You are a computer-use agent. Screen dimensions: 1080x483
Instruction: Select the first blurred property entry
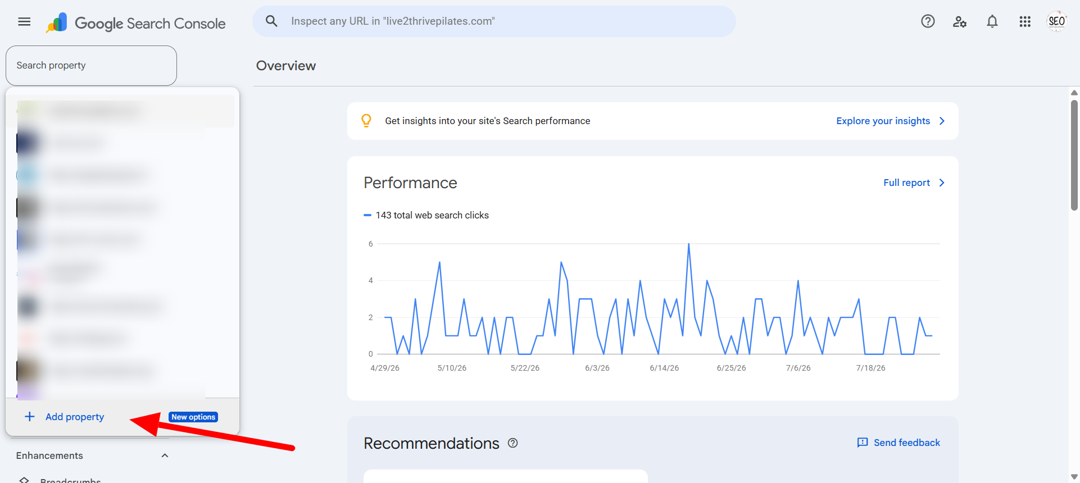(122, 111)
